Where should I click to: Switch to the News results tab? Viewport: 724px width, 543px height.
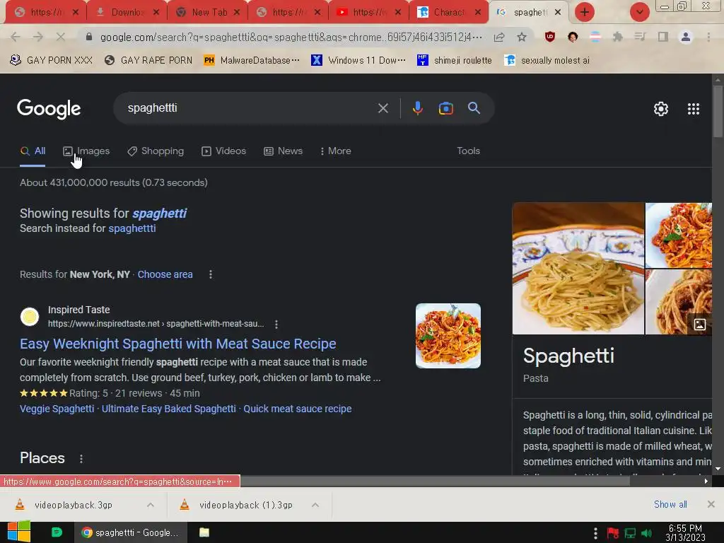coord(283,151)
